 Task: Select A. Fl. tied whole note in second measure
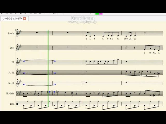[55, 73]
